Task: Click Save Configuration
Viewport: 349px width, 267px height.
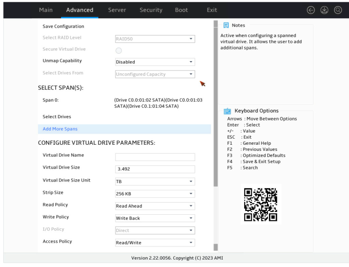Action: pos(63,26)
